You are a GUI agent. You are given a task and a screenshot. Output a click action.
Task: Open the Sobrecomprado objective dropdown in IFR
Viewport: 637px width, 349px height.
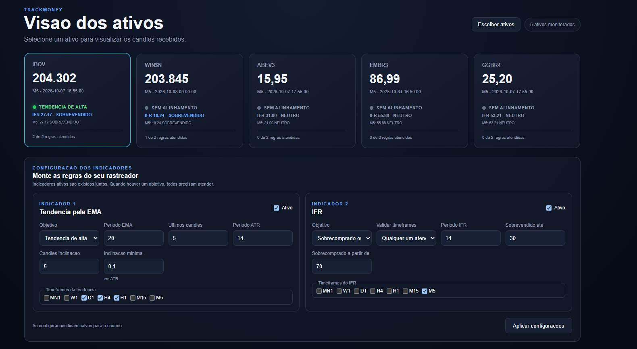click(342, 238)
